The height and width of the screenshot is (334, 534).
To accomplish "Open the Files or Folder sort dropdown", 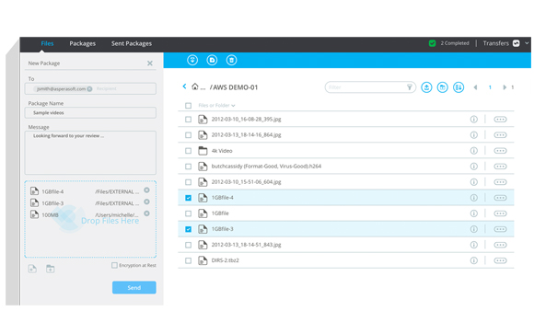I will 216,106.
